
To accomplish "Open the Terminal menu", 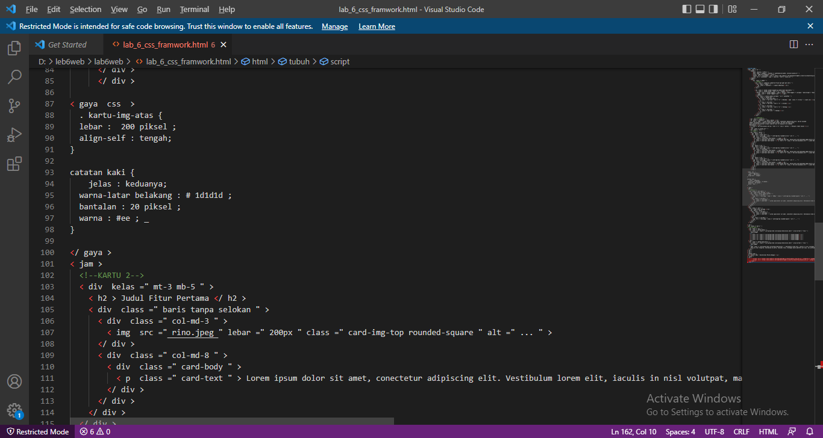I will (x=194, y=9).
